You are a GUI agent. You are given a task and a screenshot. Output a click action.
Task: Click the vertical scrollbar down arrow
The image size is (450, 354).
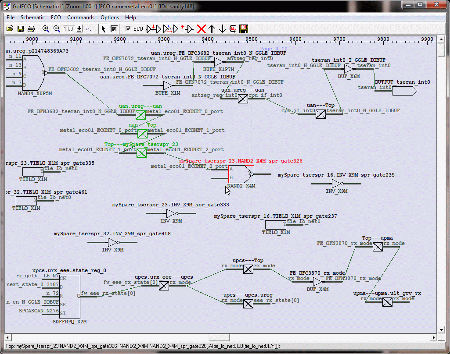[x=442, y=329]
